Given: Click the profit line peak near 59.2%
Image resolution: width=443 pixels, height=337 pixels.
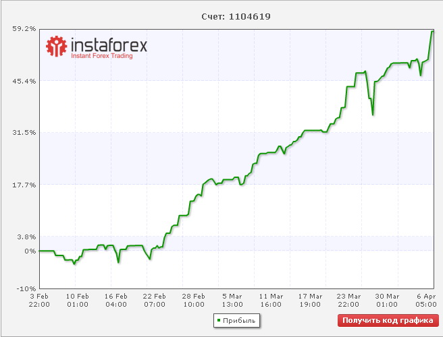Looking at the screenshot, I should 432,31.
